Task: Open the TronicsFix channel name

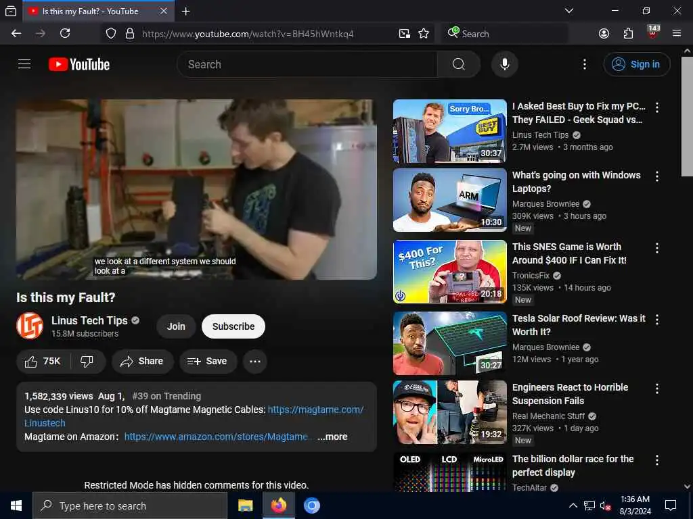Action: point(531,276)
